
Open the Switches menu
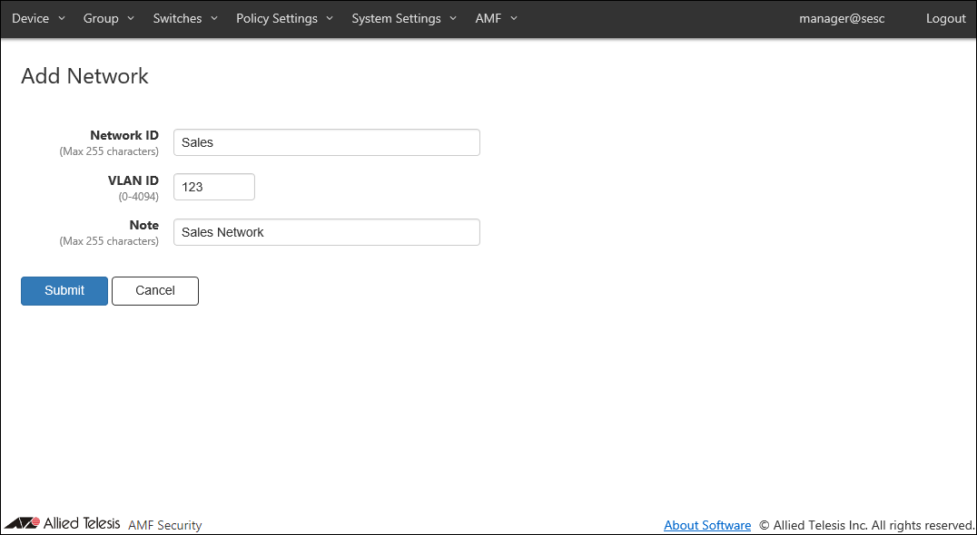point(177,18)
